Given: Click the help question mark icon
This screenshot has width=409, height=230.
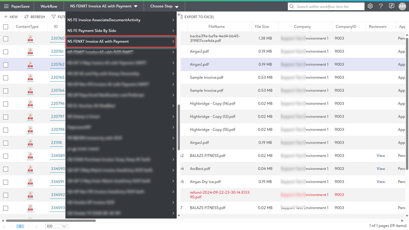Looking at the screenshot, I should (381, 6).
